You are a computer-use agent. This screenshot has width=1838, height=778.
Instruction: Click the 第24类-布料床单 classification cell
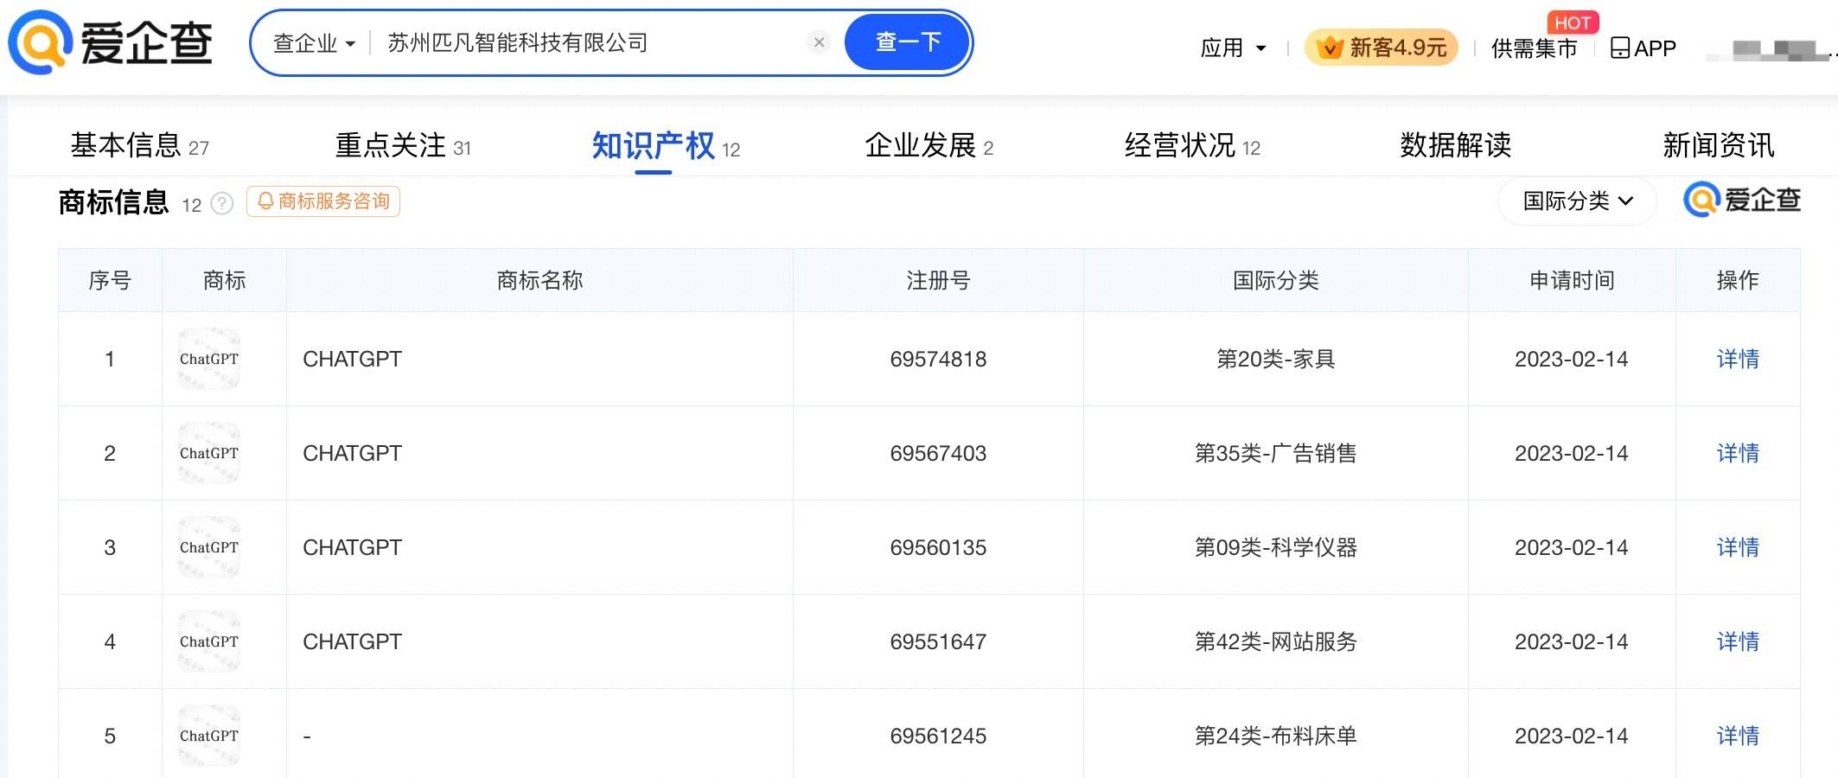coord(1275,736)
